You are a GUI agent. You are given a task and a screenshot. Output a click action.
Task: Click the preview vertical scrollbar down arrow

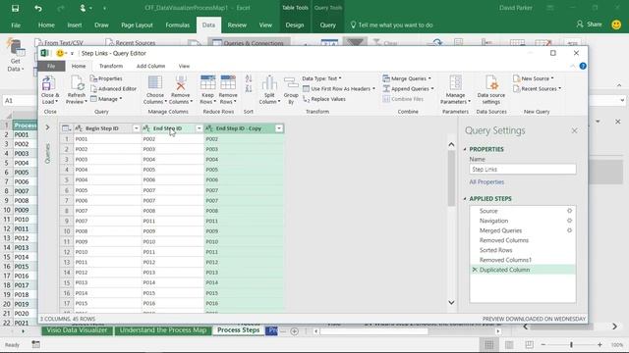451,303
